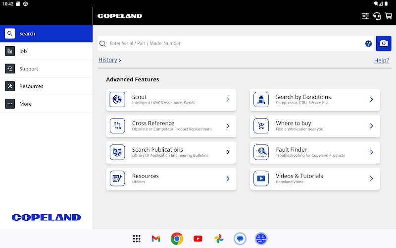Click the Job sidebar building icon
Viewport: 396px width, 248px height.
tap(10, 51)
